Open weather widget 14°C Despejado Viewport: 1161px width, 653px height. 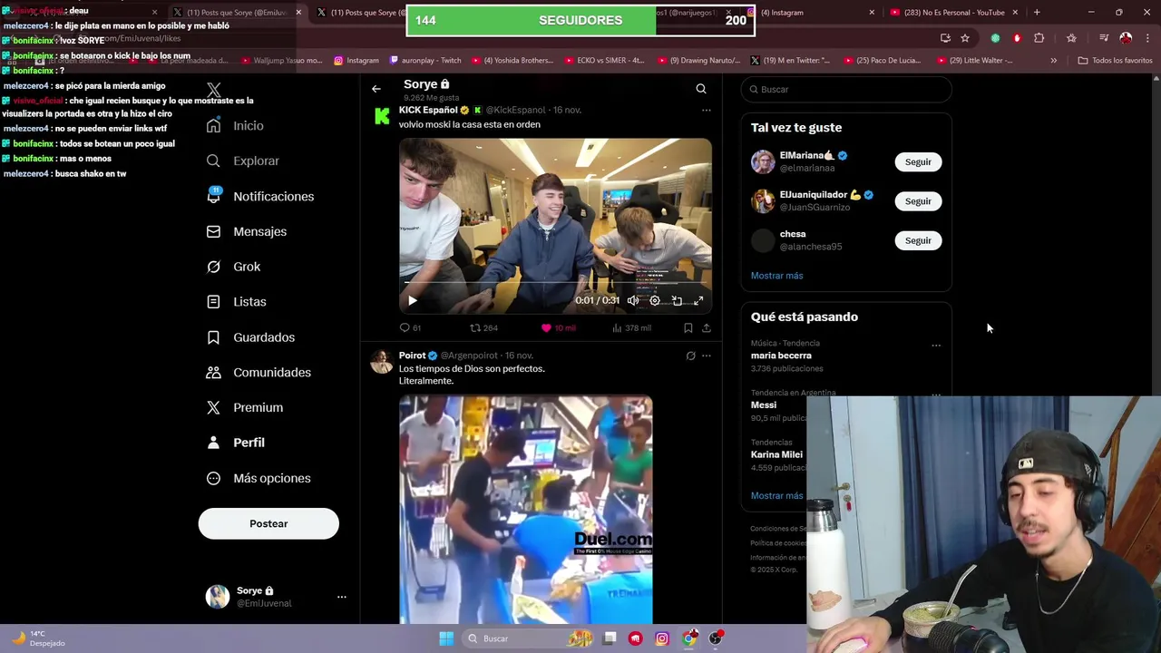pyautogui.click(x=40, y=638)
